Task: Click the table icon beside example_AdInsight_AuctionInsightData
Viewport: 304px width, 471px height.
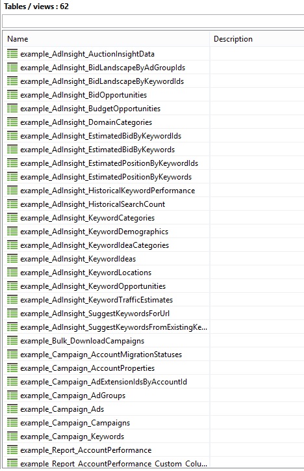Action: tap(12, 54)
